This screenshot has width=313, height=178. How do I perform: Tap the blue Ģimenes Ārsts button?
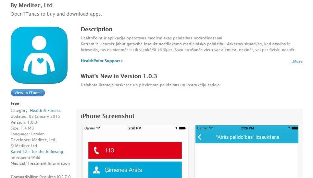click(x=135, y=170)
